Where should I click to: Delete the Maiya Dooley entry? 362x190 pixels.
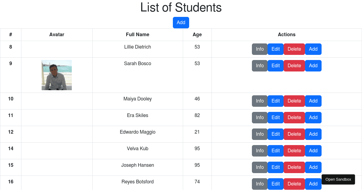point(294,101)
